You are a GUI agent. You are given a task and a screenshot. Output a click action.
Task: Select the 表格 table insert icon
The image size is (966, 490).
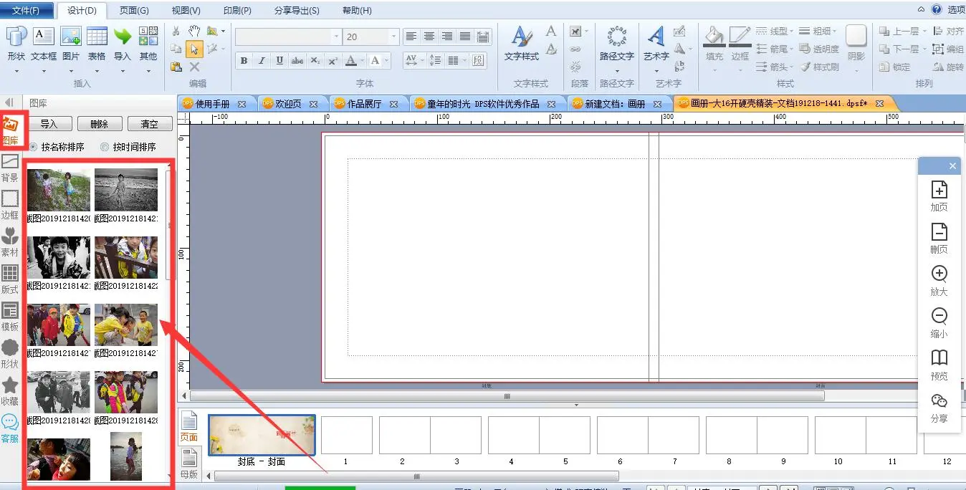tap(97, 43)
